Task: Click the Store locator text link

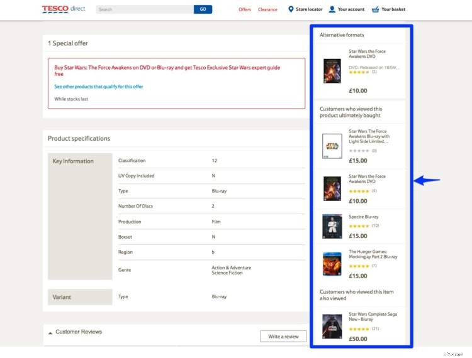Action: click(x=309, y=9)
